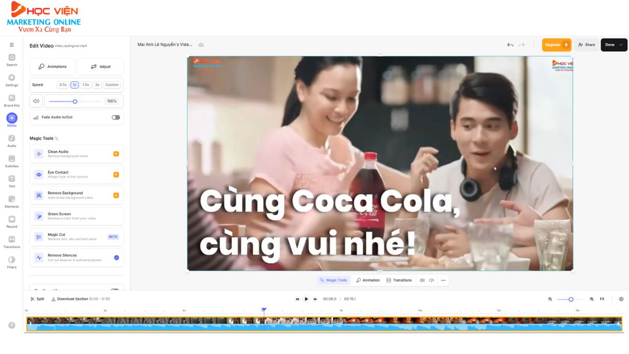The width and height of the screenshot is (629, 354).
Task: Select Transitions in video floating toolbar
Action: [x=399, y=280]
